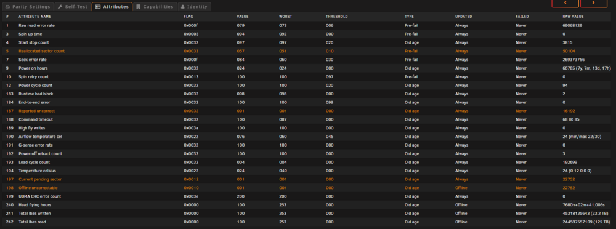Click the Offline uncorrectable attribute row
Screen dimensions: 616x229
coord(308,188)
